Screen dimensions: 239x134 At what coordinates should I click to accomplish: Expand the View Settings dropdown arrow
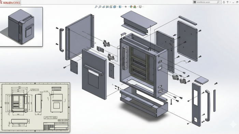pyautogui.click(x=143, y=7)
